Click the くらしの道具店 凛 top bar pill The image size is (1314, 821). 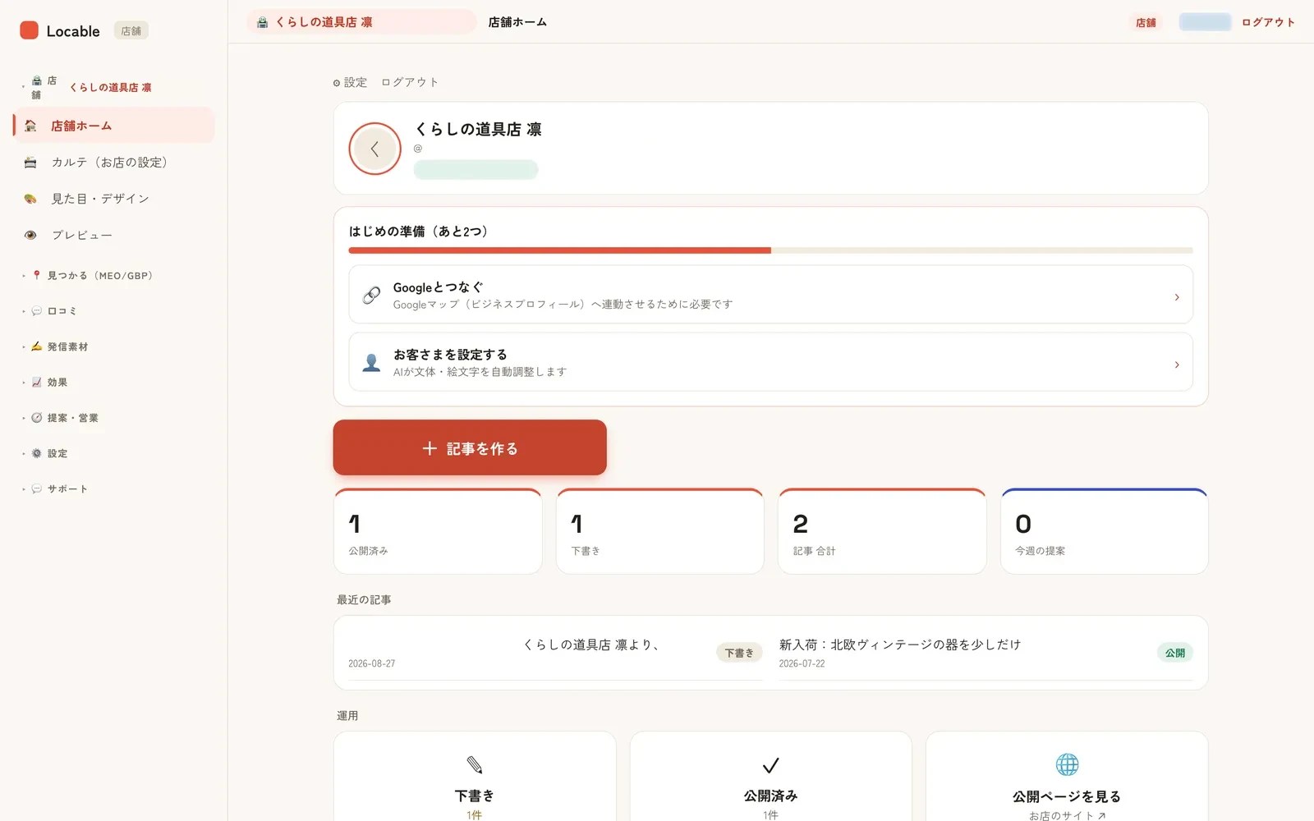(x=361, y=22)
